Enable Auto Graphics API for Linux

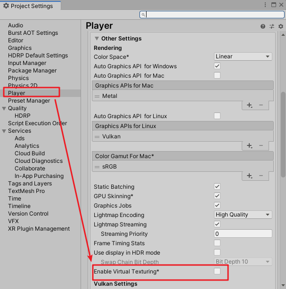(x=217, y=116)
